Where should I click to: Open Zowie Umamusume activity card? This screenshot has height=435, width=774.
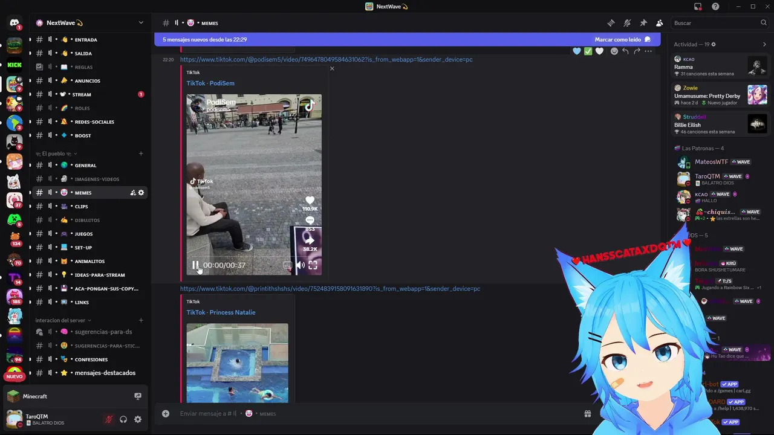click(x=721, y=95)
